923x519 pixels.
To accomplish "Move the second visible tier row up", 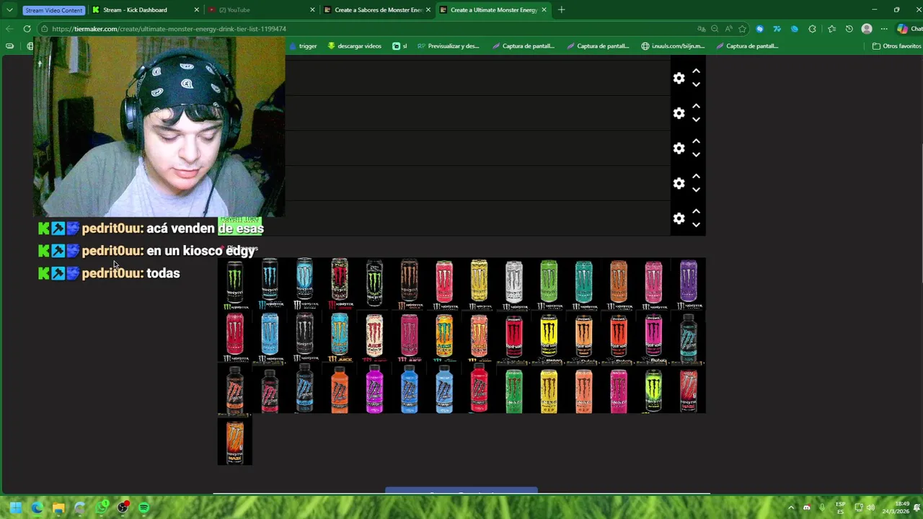I will point(696,107).
